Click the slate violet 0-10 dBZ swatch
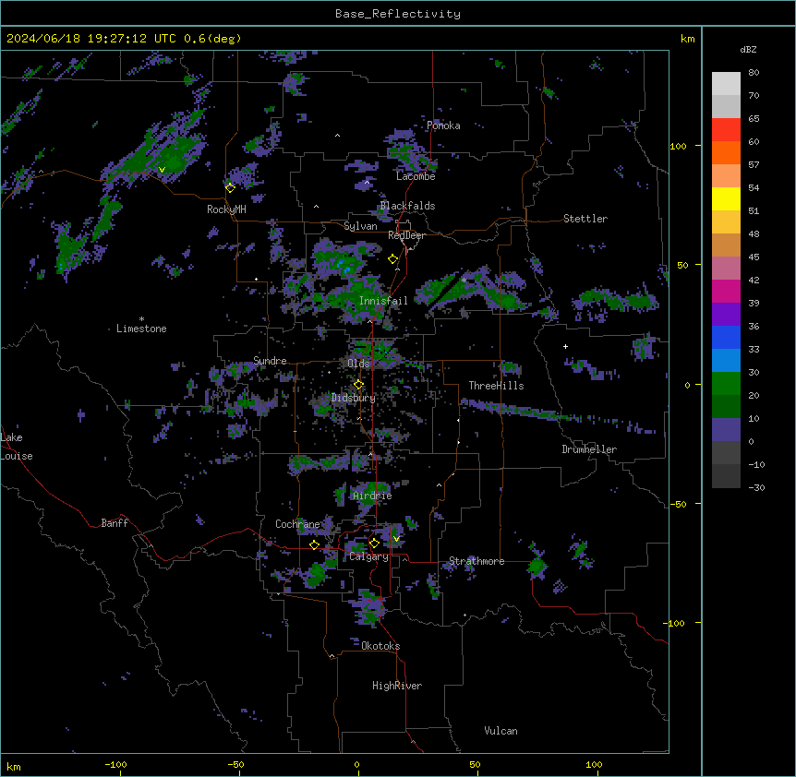Screen dimensions: 796x777 pyautogui.click(x=726, y=430)
